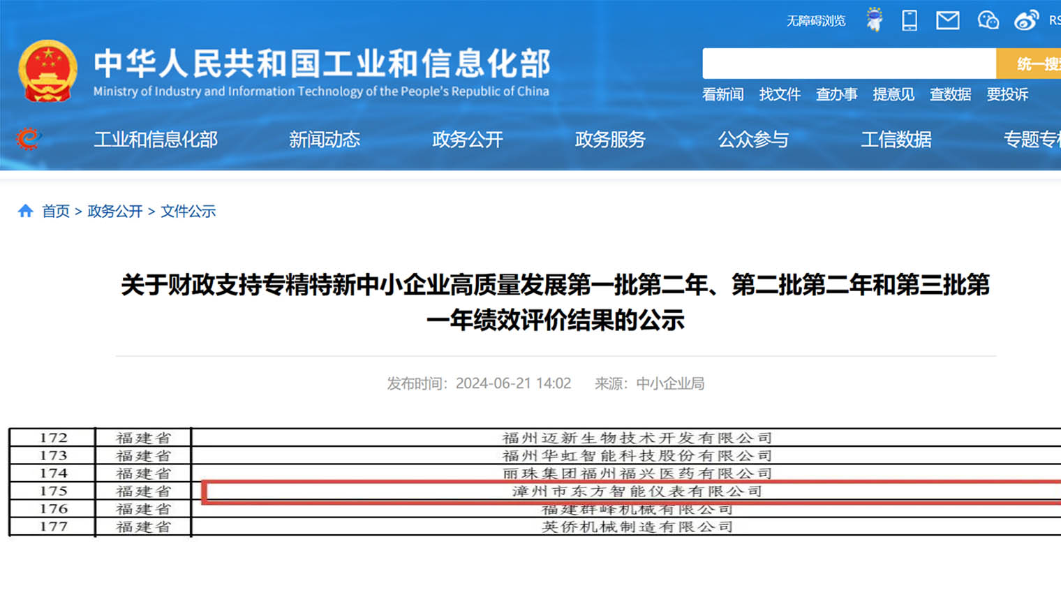
Task: Click 福建群峰机械有限公司
Action: pyautogui.click(x=637, y=509)
